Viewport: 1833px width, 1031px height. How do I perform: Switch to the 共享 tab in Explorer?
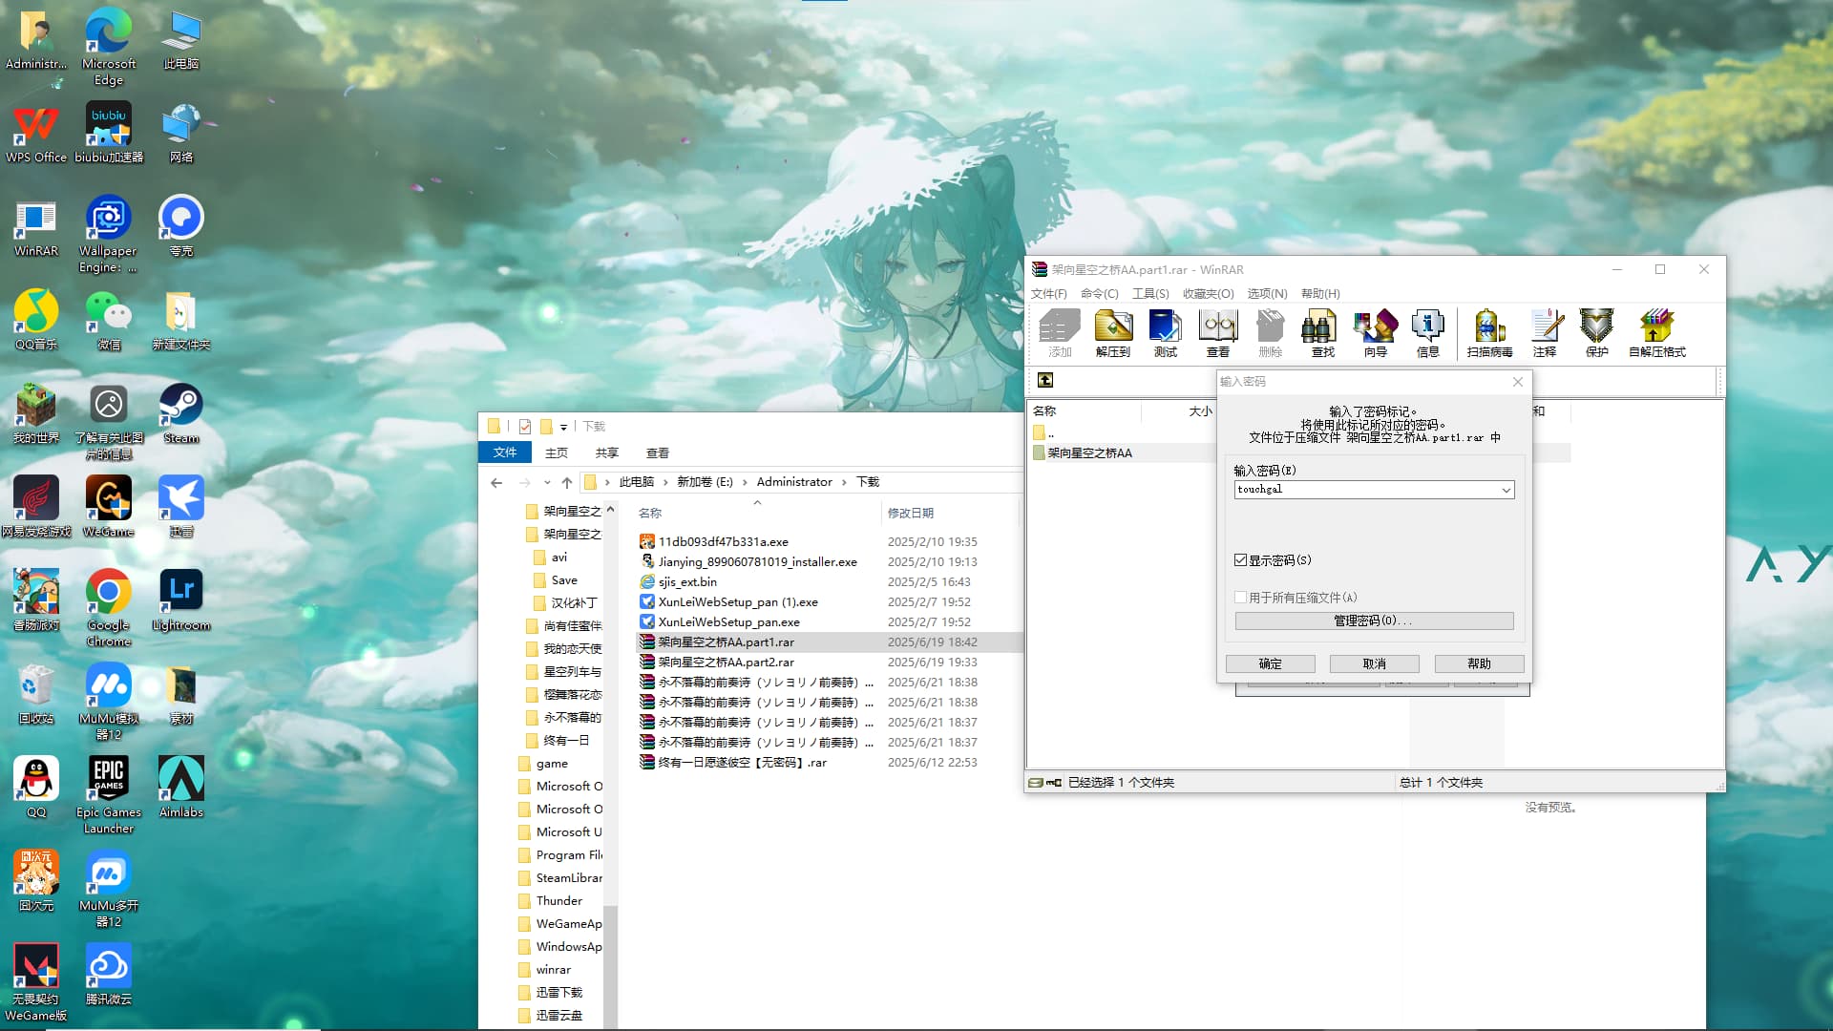tap(606, 452)
